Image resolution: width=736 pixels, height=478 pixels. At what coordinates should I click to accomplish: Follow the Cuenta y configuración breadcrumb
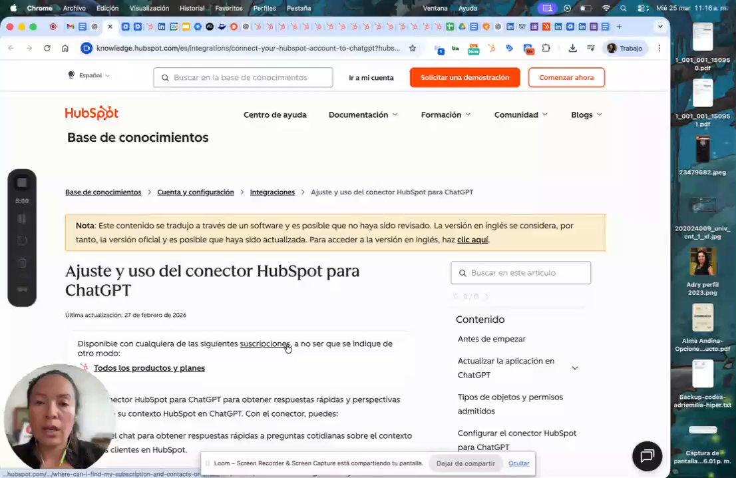click(195, 192)
